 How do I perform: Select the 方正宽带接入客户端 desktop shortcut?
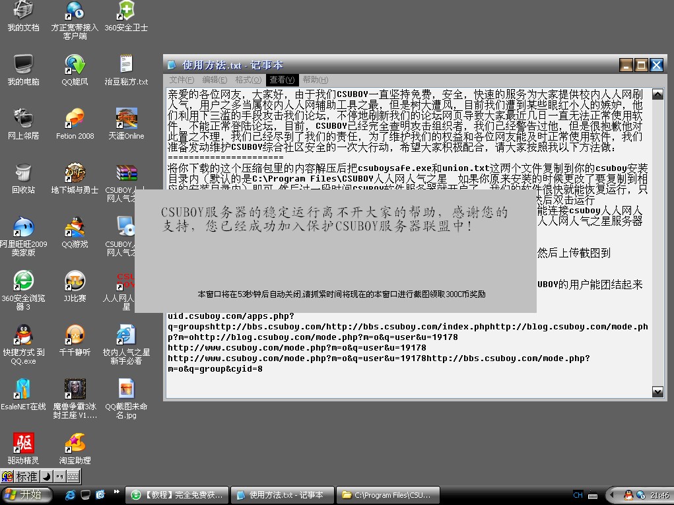click(75, 20)
